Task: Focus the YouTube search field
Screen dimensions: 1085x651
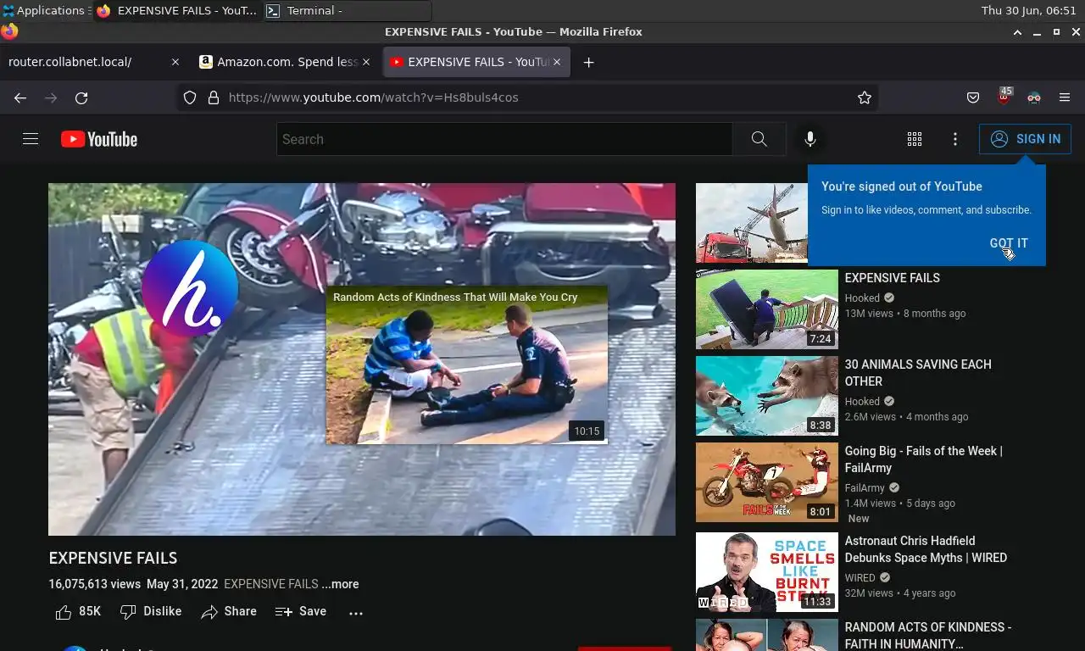Action: click(x=504, y=139)
